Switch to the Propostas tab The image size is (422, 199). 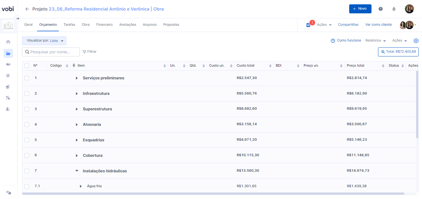[x=171, y=25]
